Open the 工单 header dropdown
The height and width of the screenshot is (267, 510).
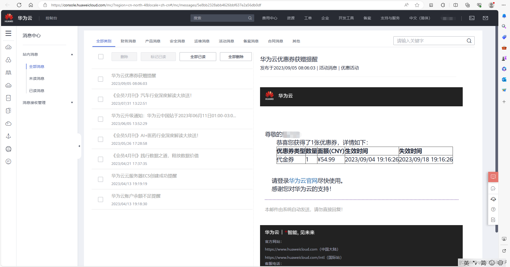point(308,18)
